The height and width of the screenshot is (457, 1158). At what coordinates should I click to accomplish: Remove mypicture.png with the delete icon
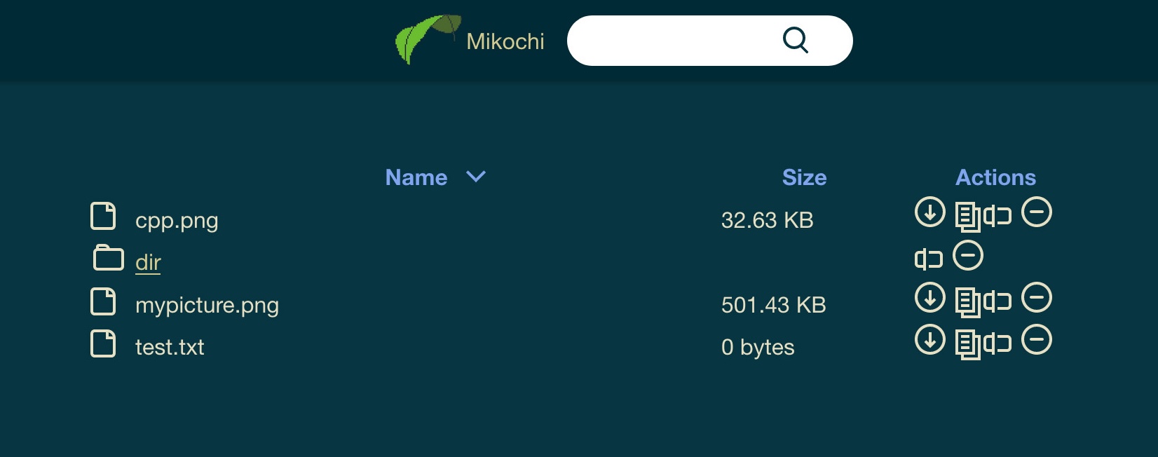point(1037,298)
